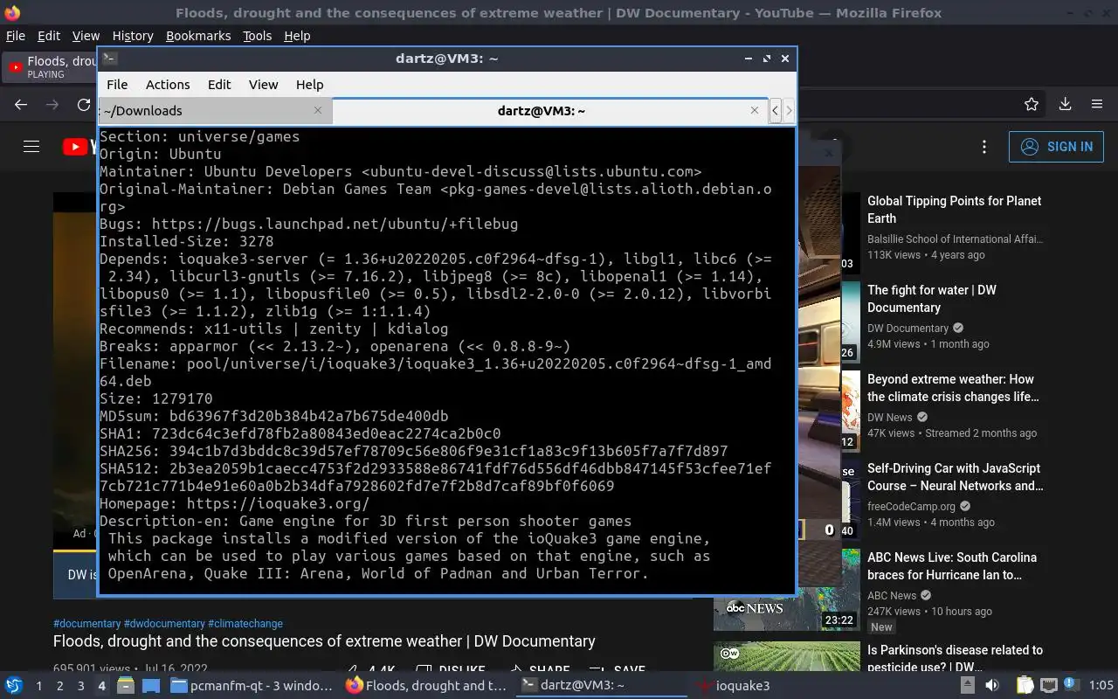Screen dimensions: 1118x699
Task: Open clipboard manager tray icon
Action: pyautogui.click(x=1025, y=686)
